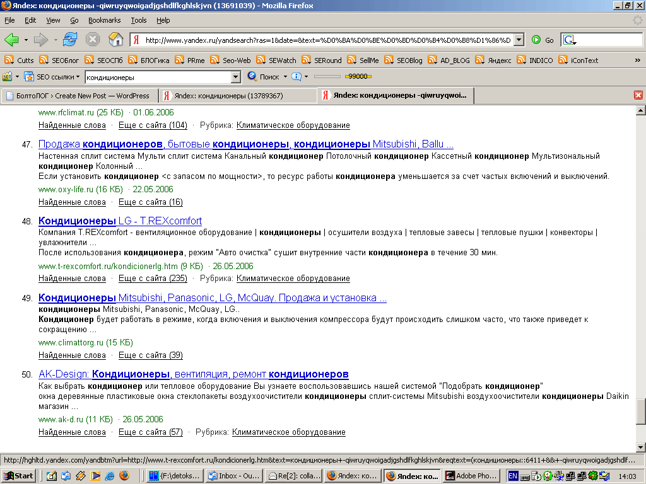Screen dimensions: 646x484
Task: Click Еще с сайта (104) link
Action: click(x=153, y=125)
